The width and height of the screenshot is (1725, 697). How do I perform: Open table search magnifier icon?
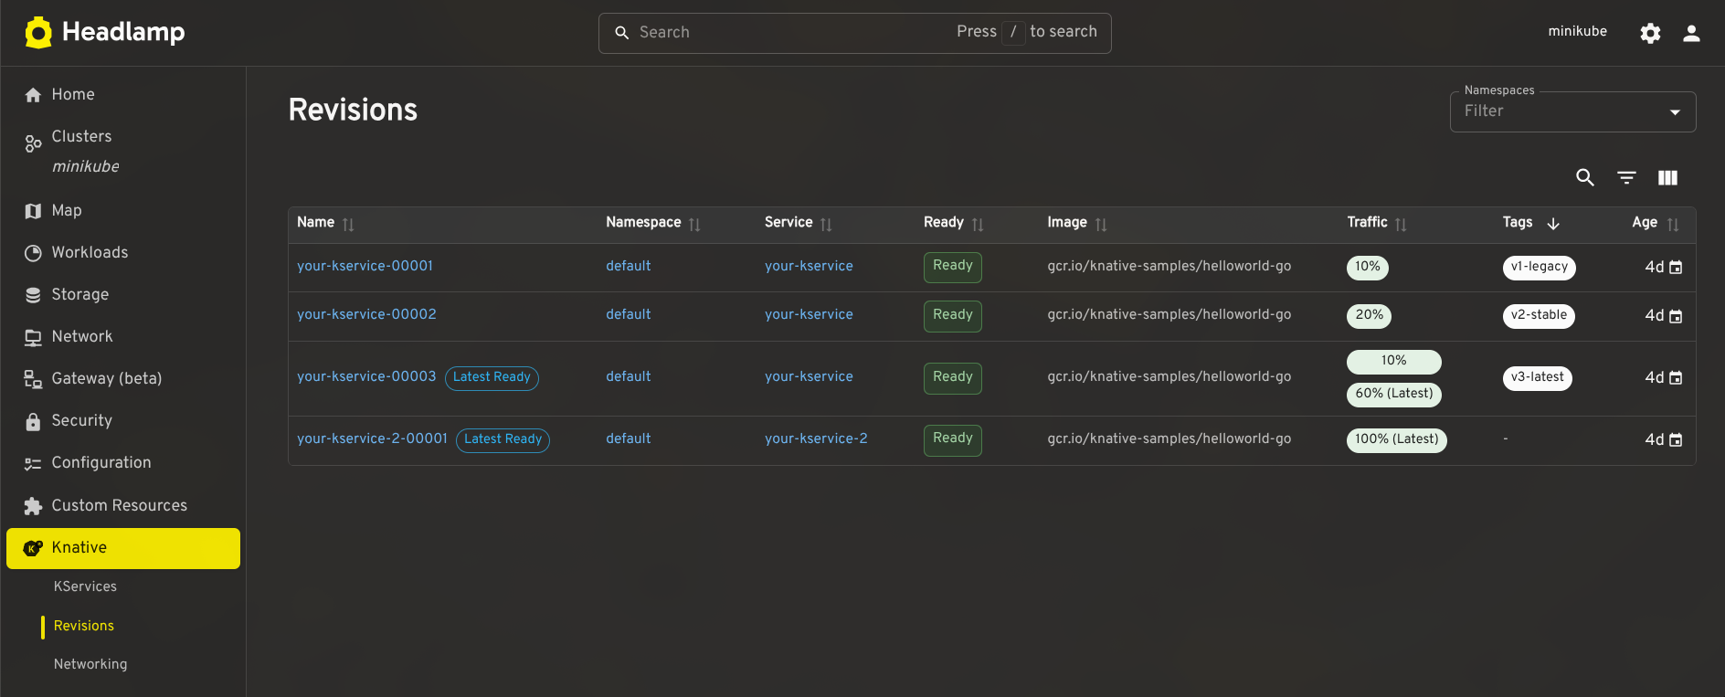(1585, 178)
